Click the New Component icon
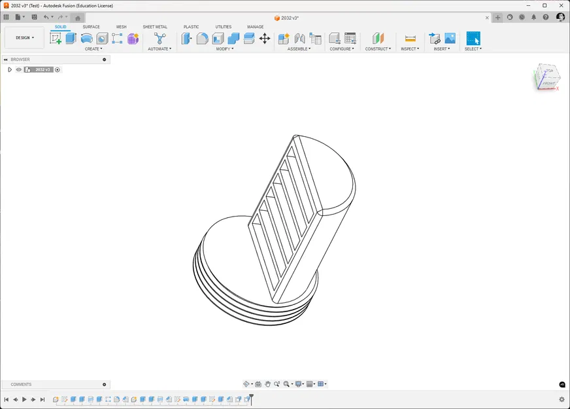The image size is (570, 409). [x=284, y=38]
